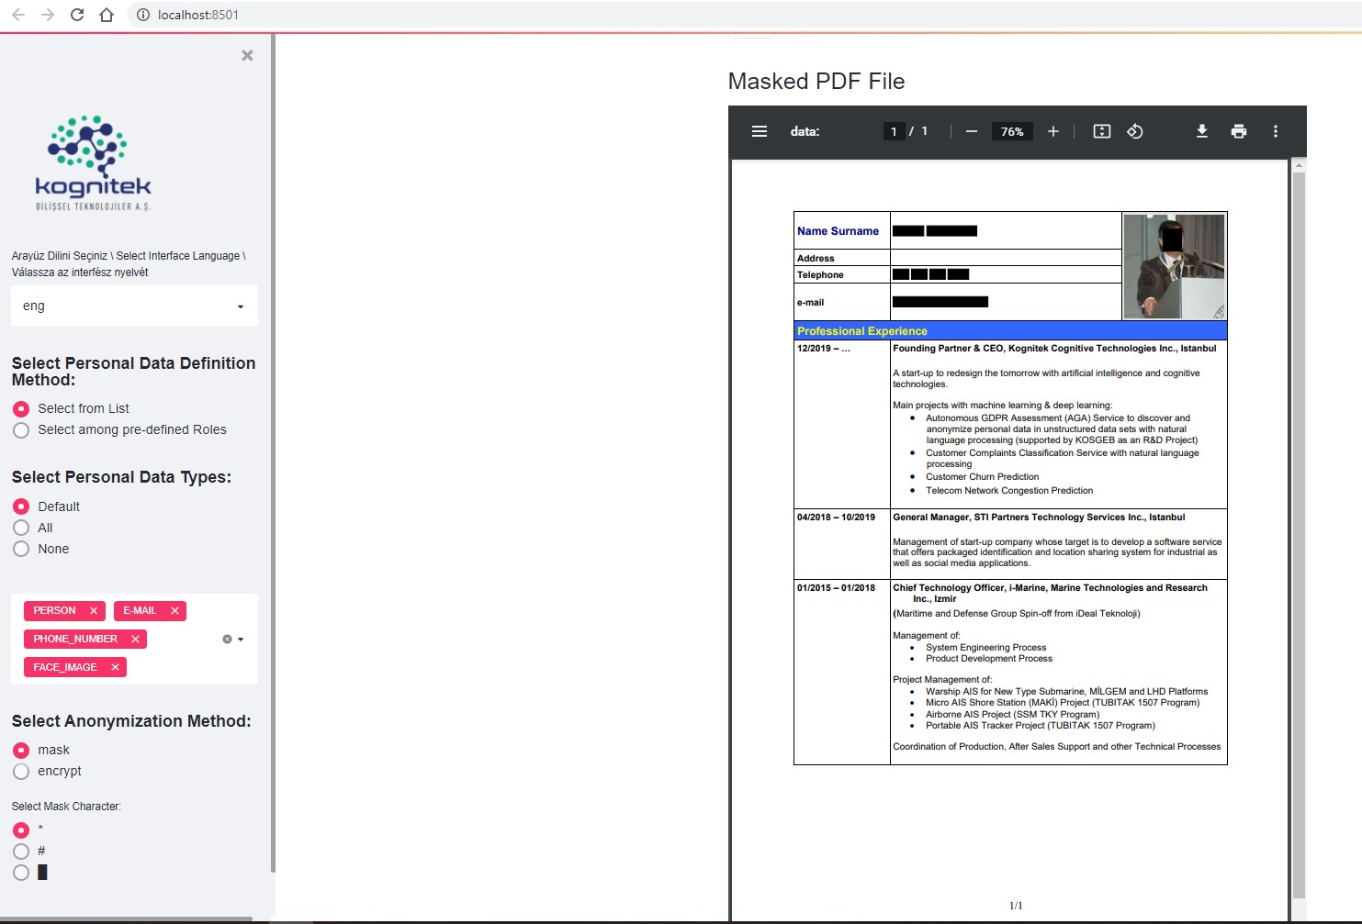The height and width of the screenshot is (924, 1362).
Task: Download the masked PDF
Action: tap(1201, 131)
